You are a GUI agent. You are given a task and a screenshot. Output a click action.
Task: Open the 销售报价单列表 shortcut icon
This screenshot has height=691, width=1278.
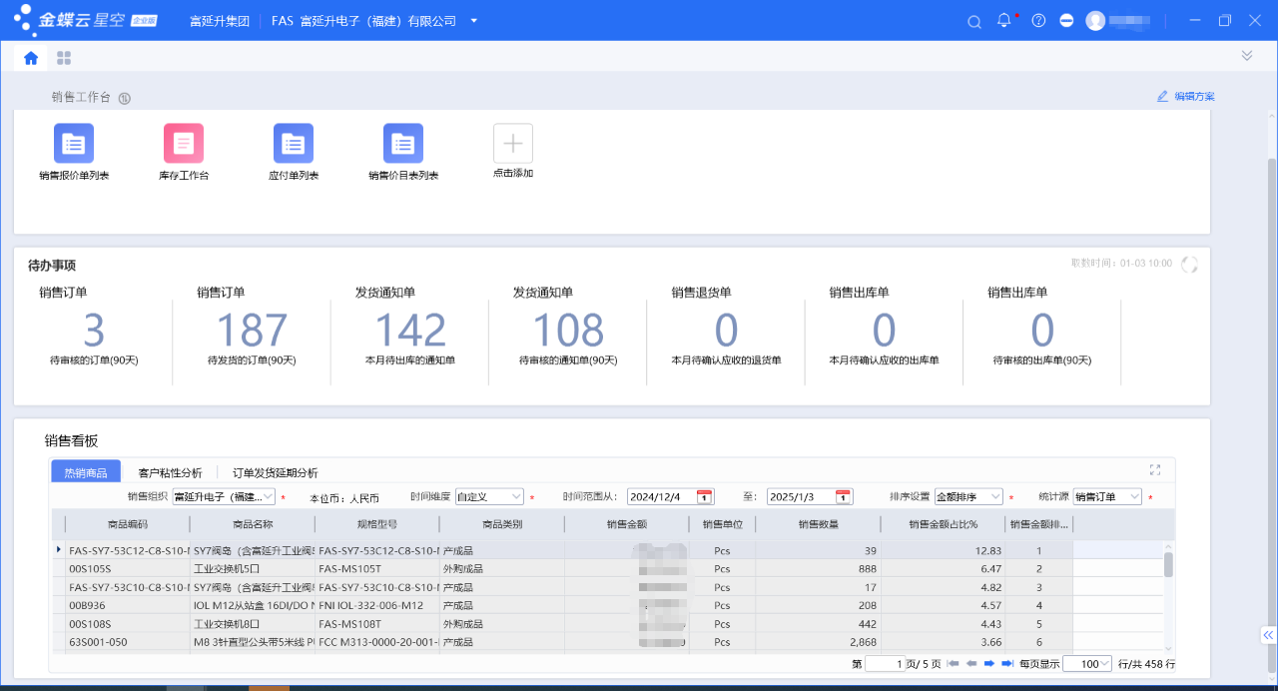pos(74,144)
